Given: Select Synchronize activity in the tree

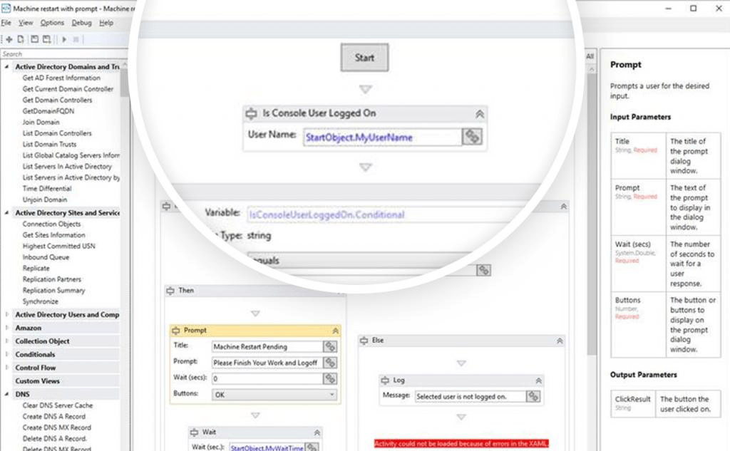Looking at the screenshot, I should point(41,301).
